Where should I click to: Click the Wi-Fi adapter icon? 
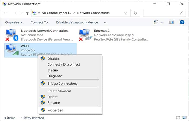coord(12,50)
